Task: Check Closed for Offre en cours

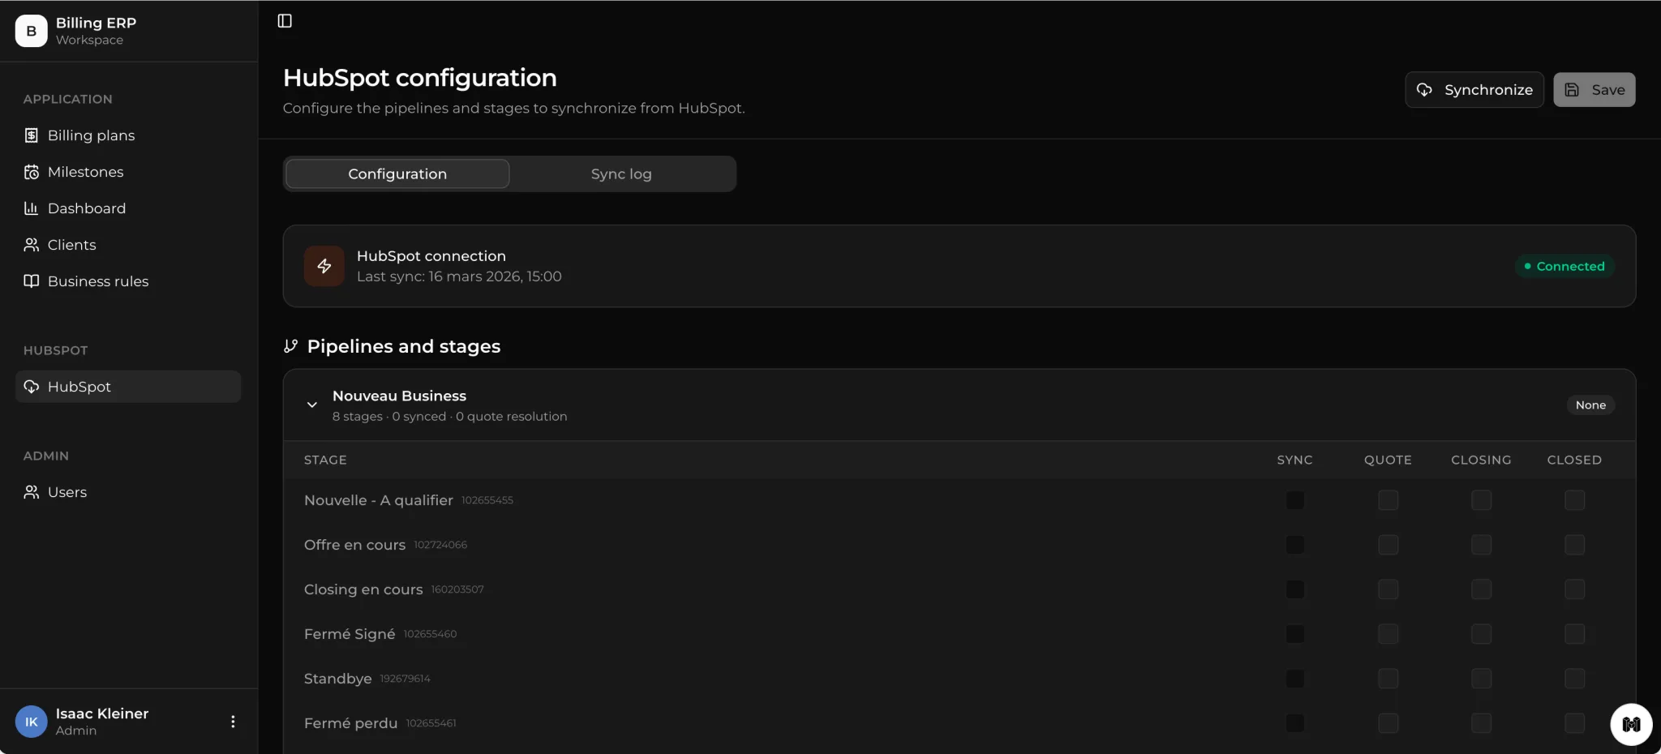Action: pos(1575,545)
